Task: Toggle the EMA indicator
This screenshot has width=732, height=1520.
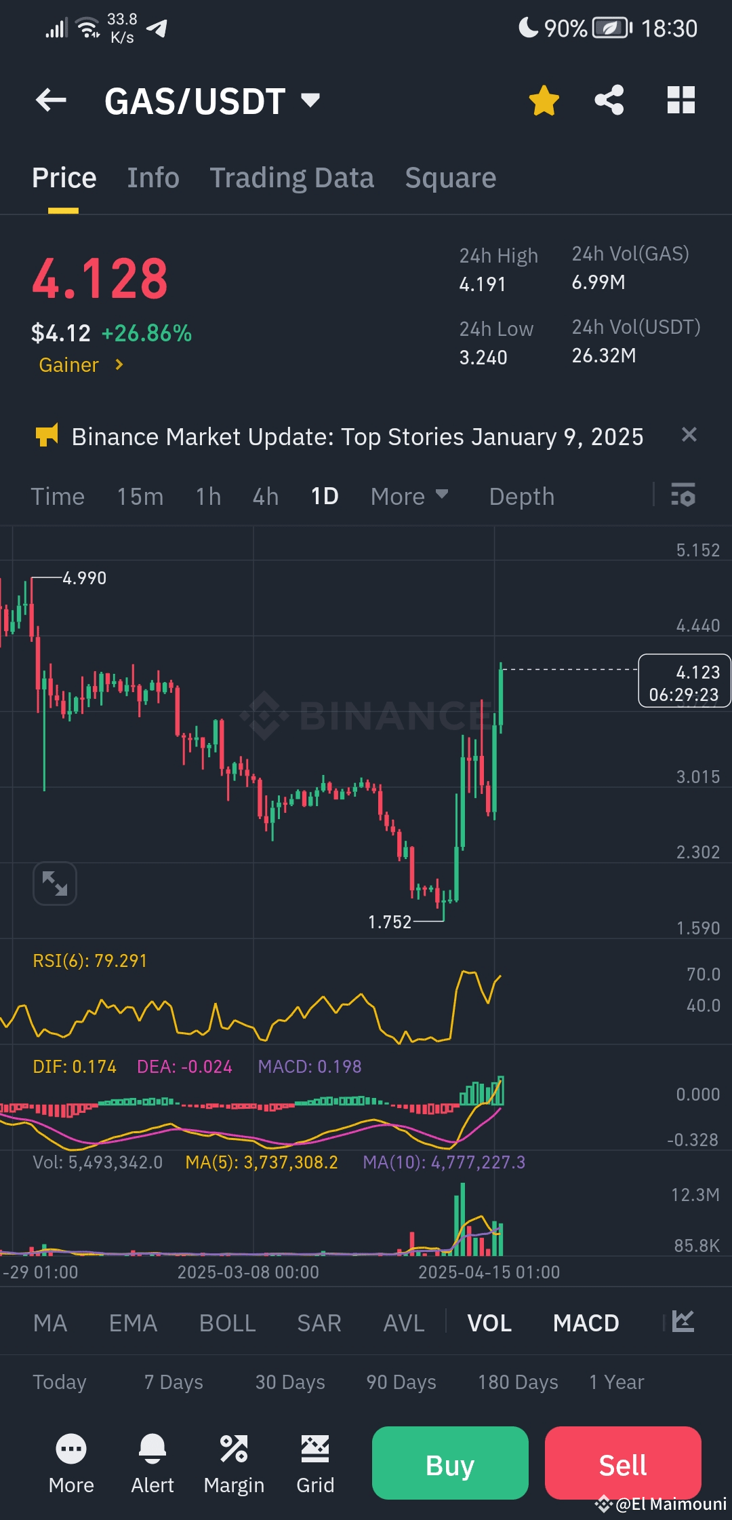Action: coord(134,1323)
